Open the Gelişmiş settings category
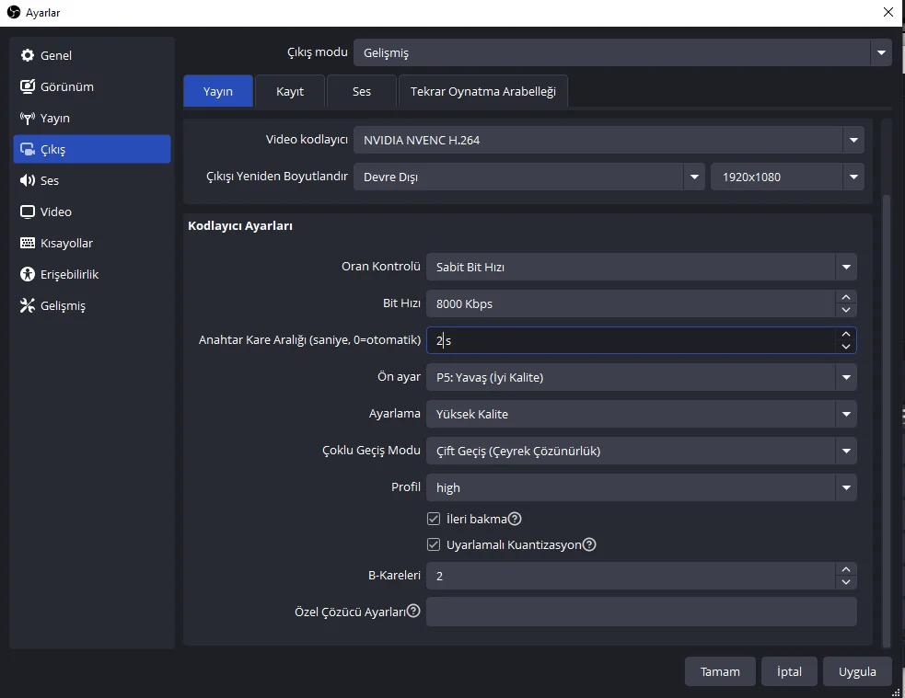The width and height of the screenshot is (905, 698). 92,305
